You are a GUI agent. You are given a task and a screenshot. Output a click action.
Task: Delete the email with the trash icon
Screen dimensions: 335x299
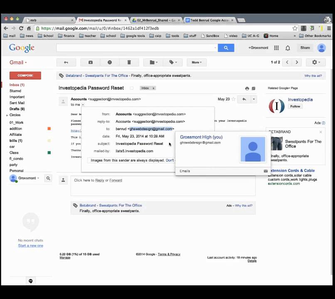129,62
